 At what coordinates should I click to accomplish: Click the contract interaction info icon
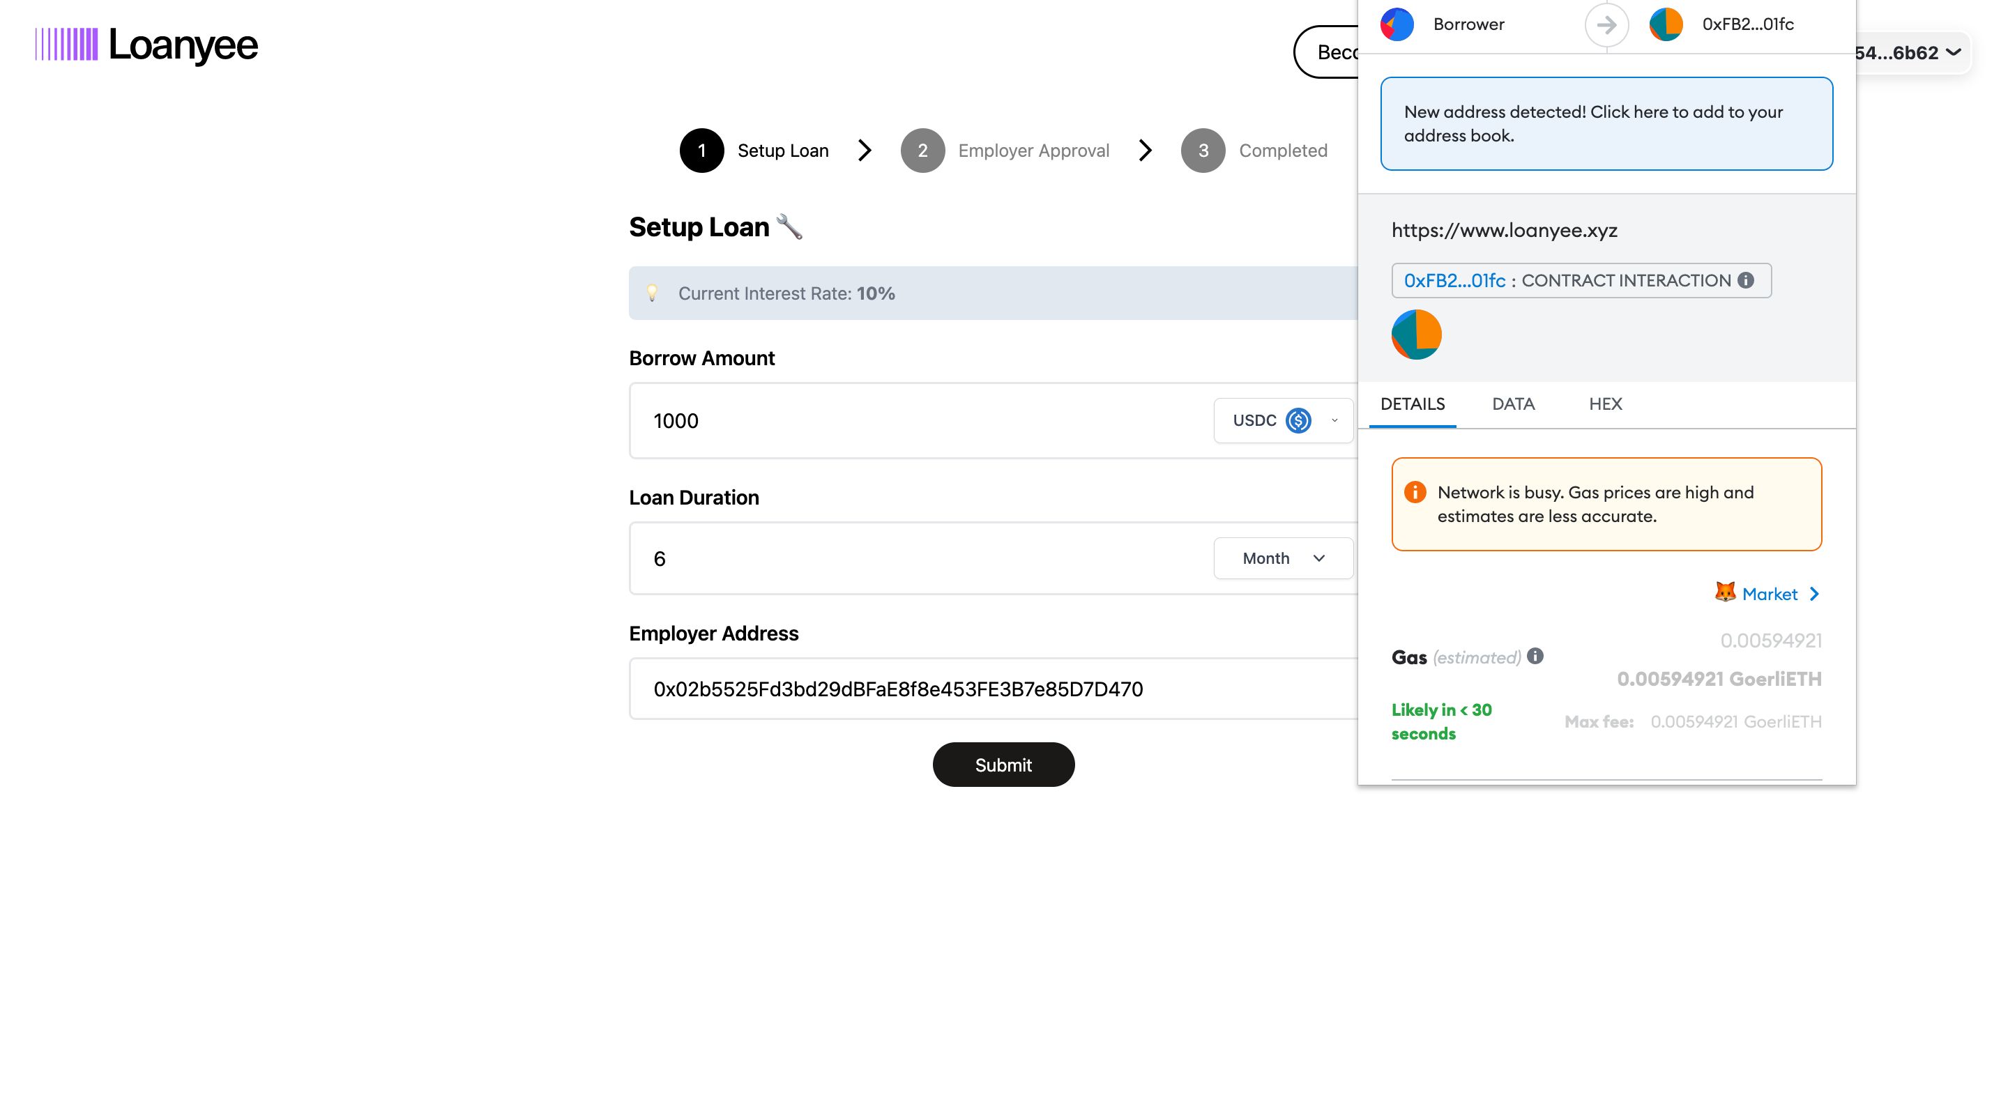click(1749, 280)
